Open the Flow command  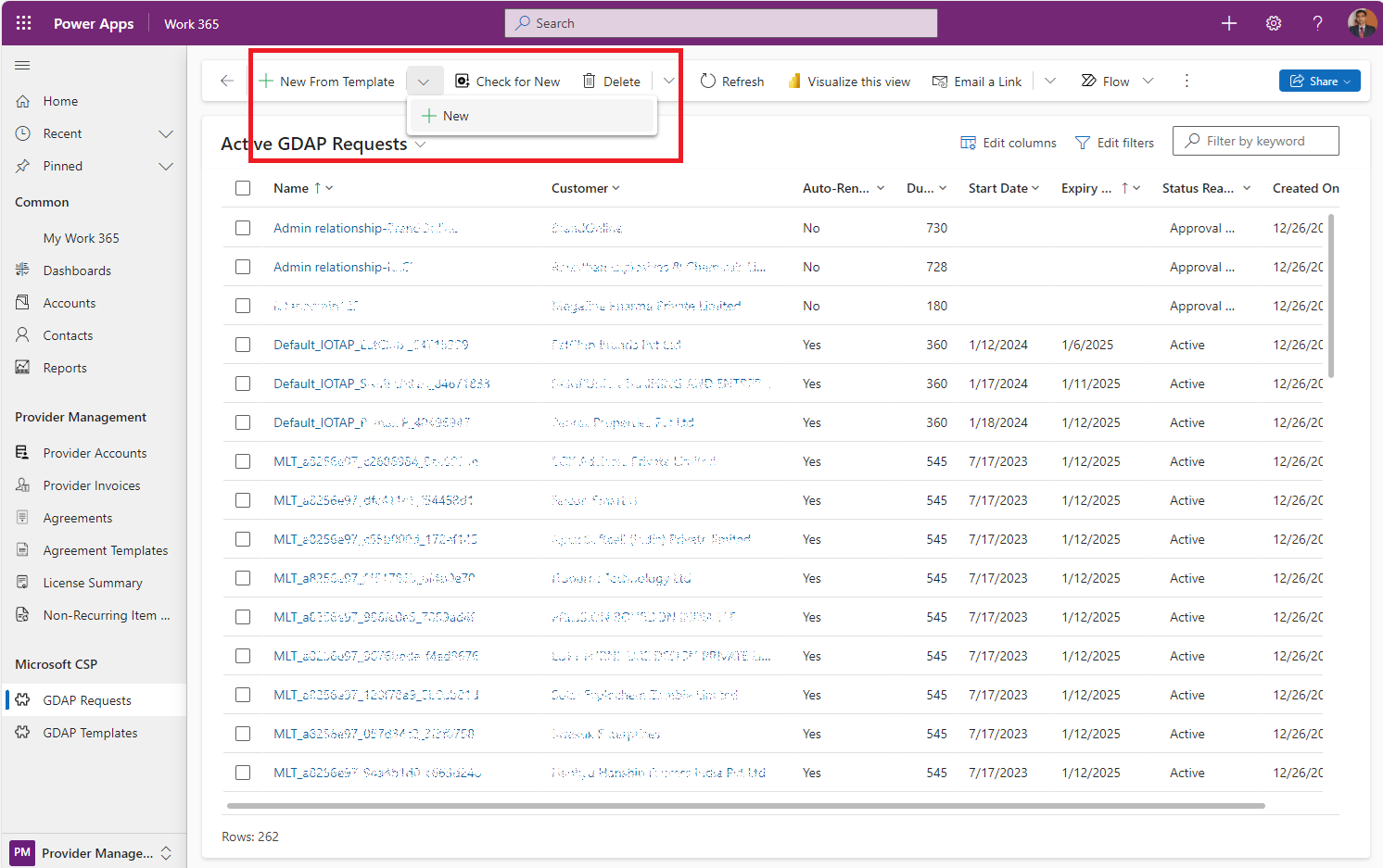point(1106,82)
